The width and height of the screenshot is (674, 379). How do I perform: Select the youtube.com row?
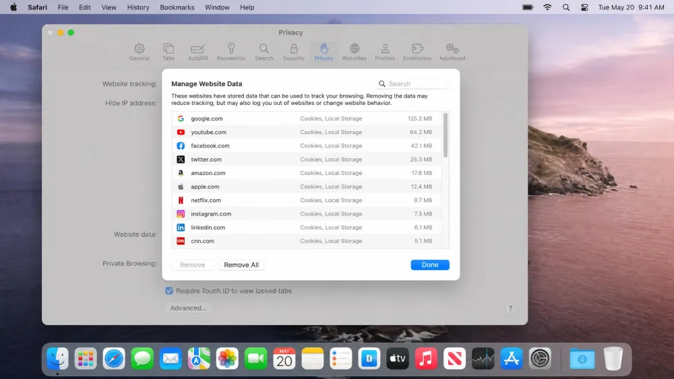pyautogui.click(x=307, y=132)
